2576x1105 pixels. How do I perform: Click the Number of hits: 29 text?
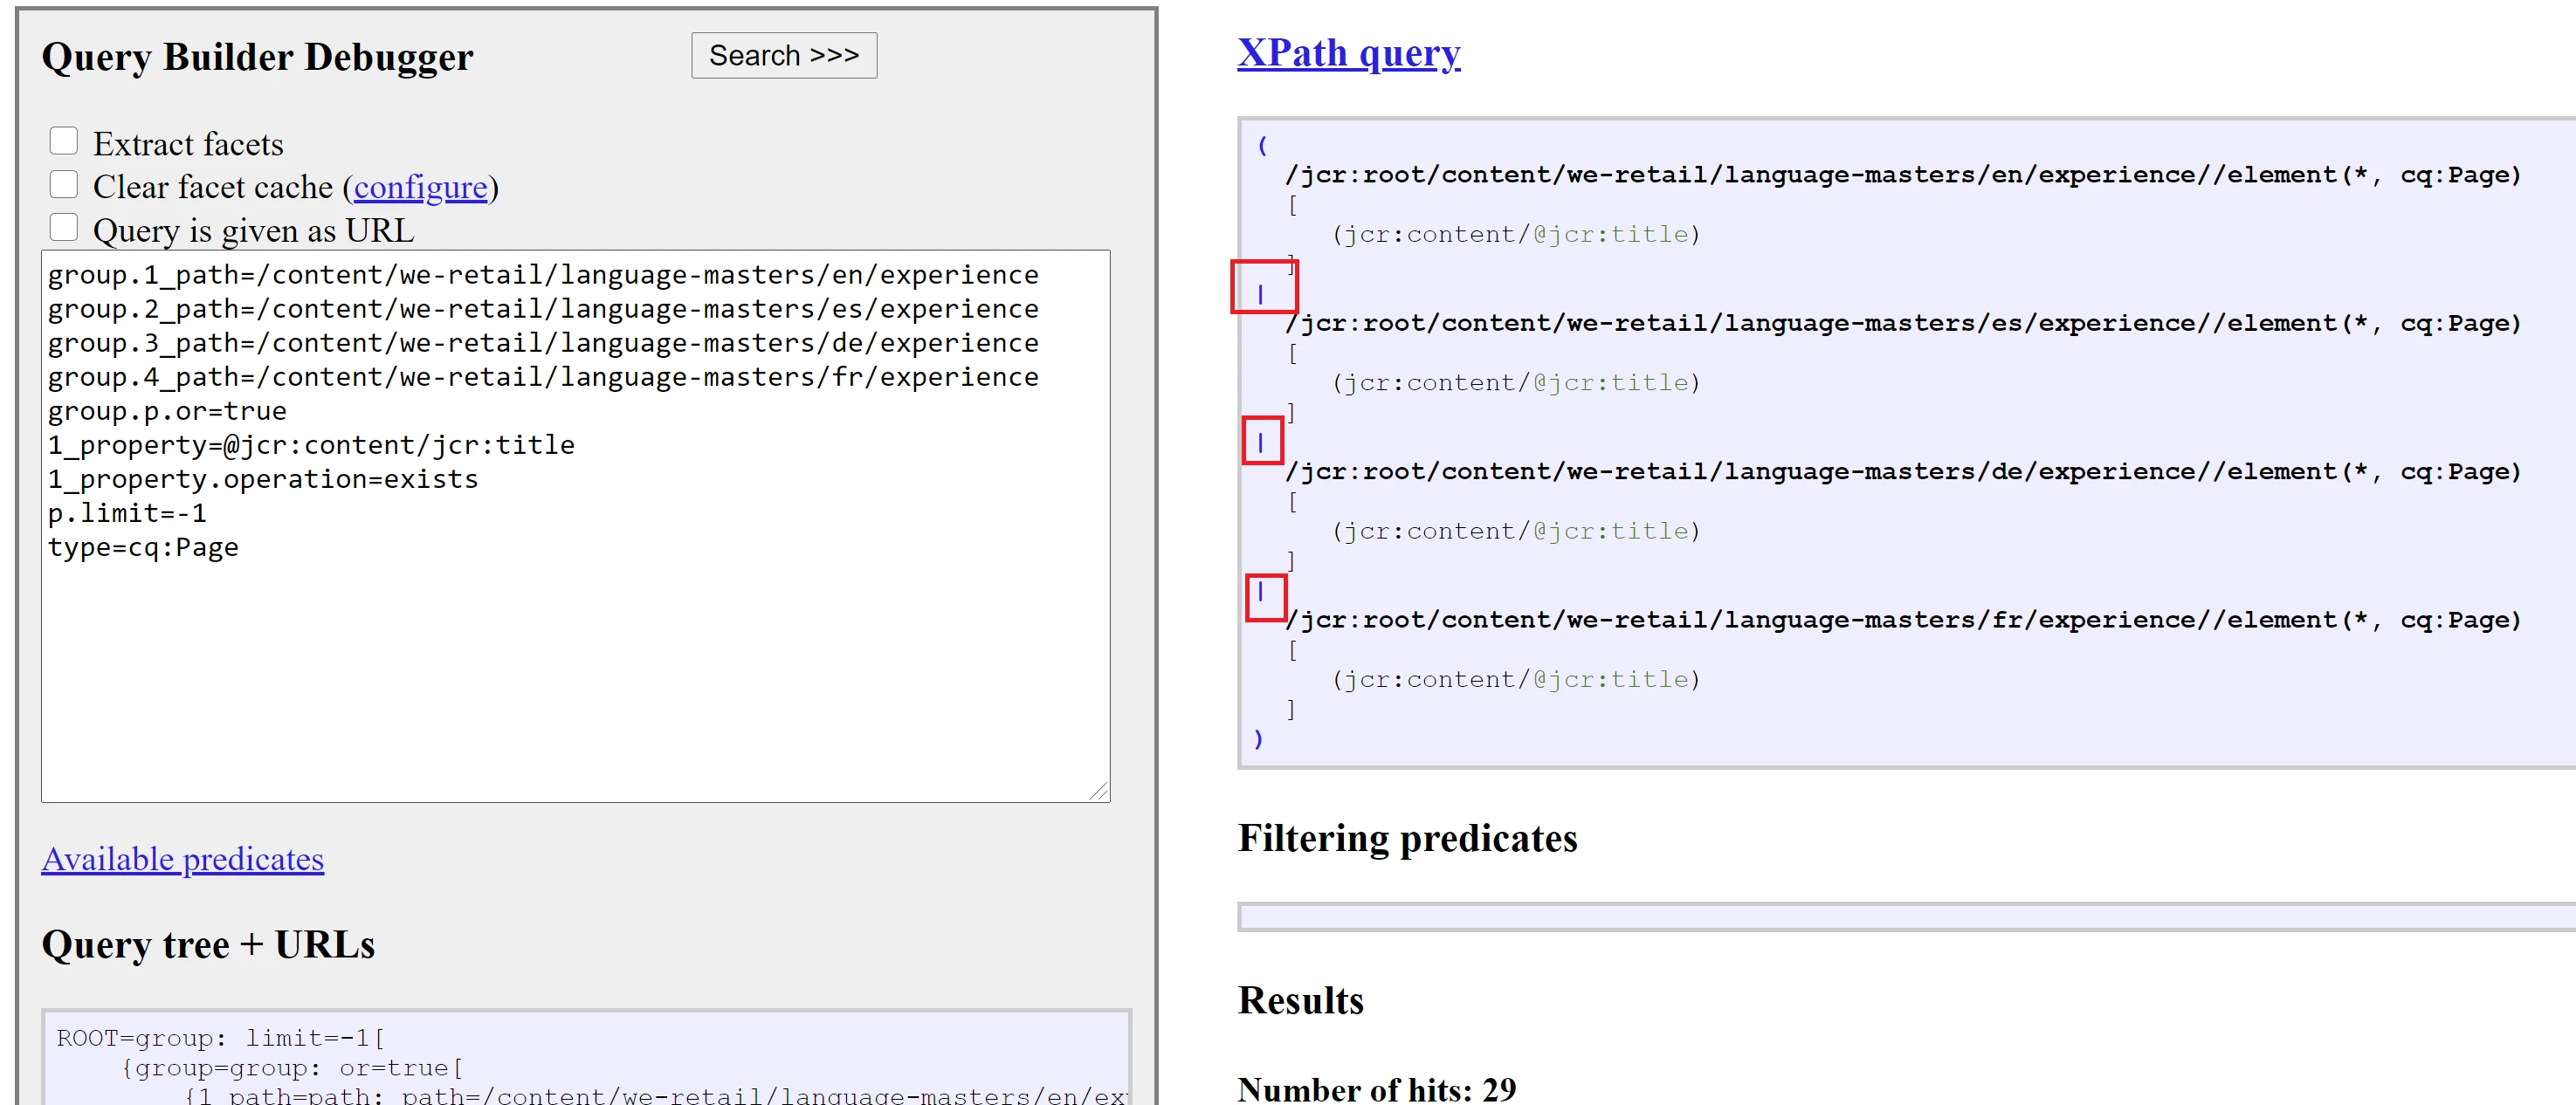click(x=1376, y=1088)
